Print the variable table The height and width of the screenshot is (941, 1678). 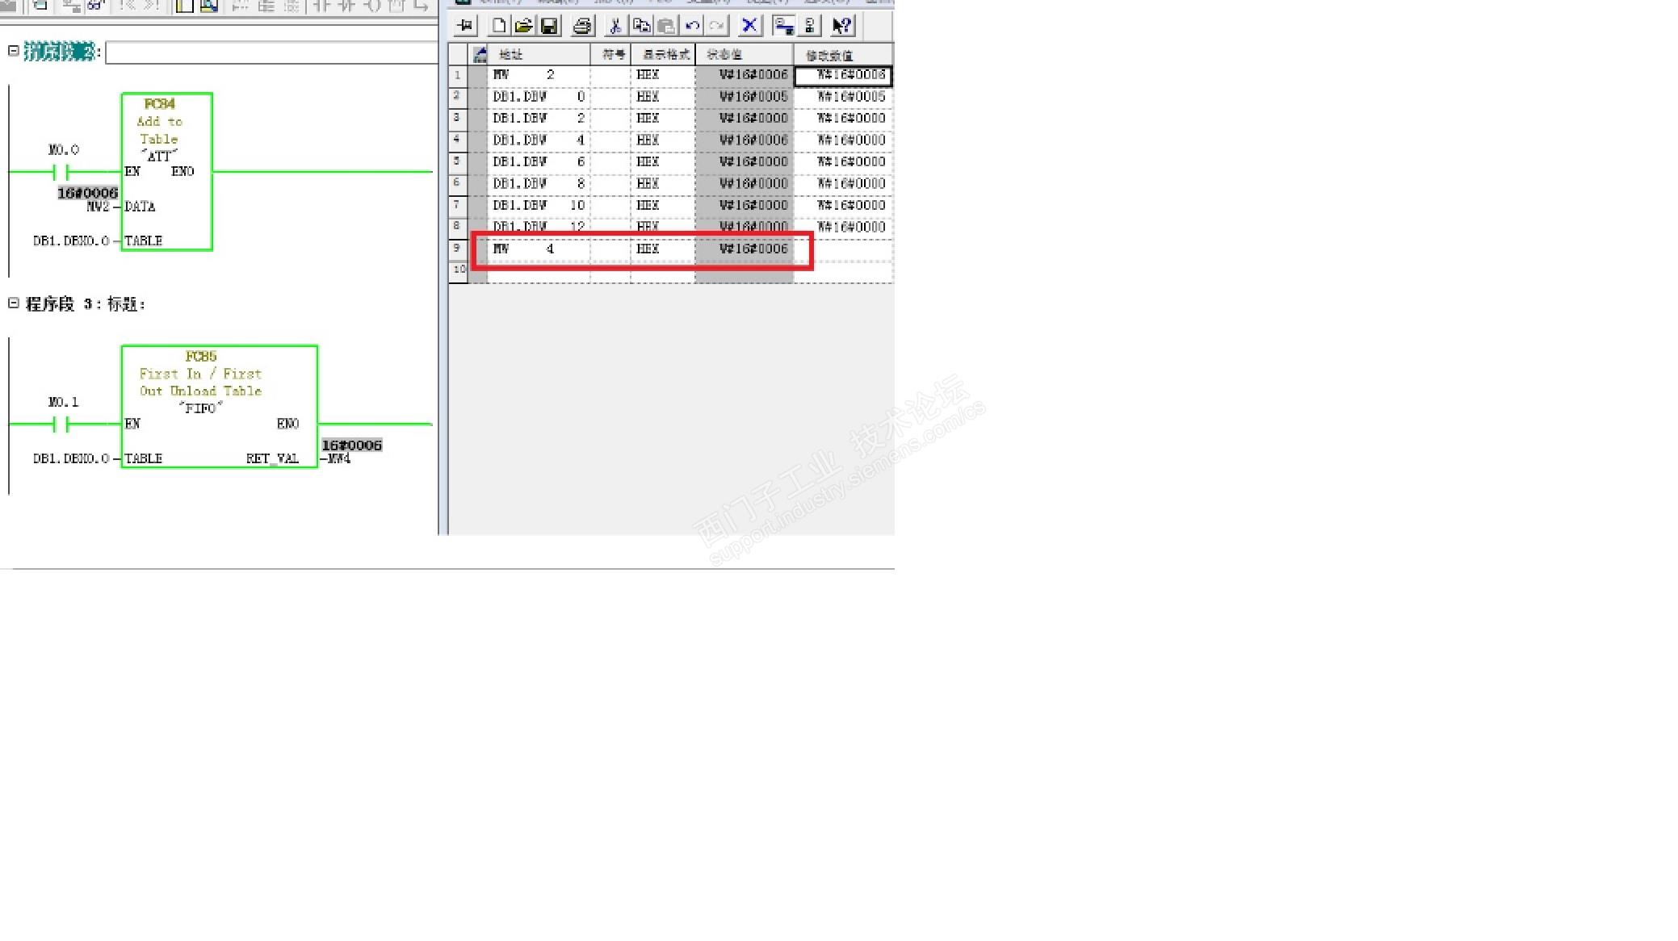(x=582, y=26)
